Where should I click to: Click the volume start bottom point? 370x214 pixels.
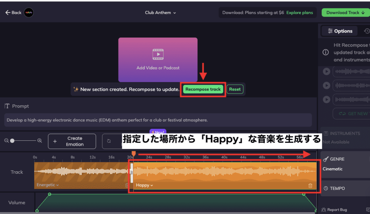click(x=37, y=211)
